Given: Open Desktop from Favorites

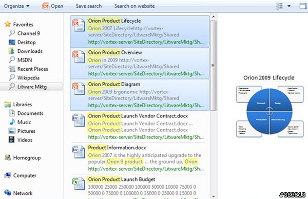Looking at the screenshot, I should point(27,42).
